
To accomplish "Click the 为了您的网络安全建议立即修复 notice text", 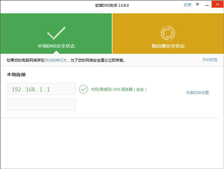I will coord(97,60).
